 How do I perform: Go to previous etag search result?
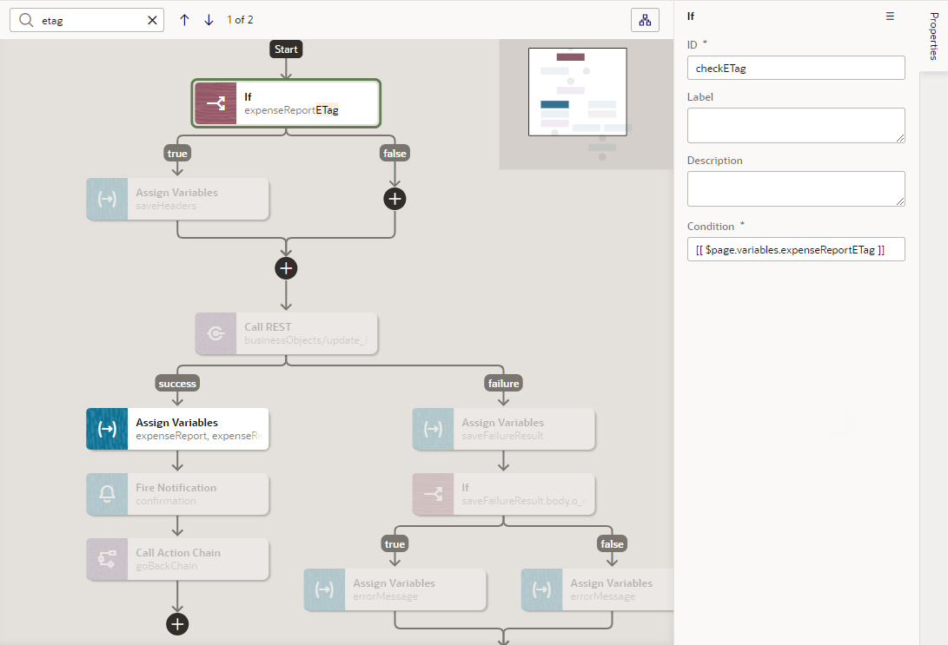pos(184,19)
